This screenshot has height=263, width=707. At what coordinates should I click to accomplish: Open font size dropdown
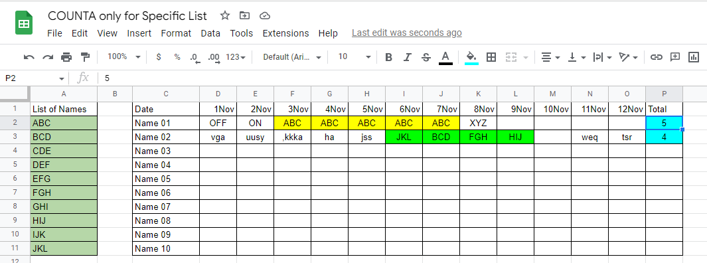pyautogui.click(x=354, y=57)
